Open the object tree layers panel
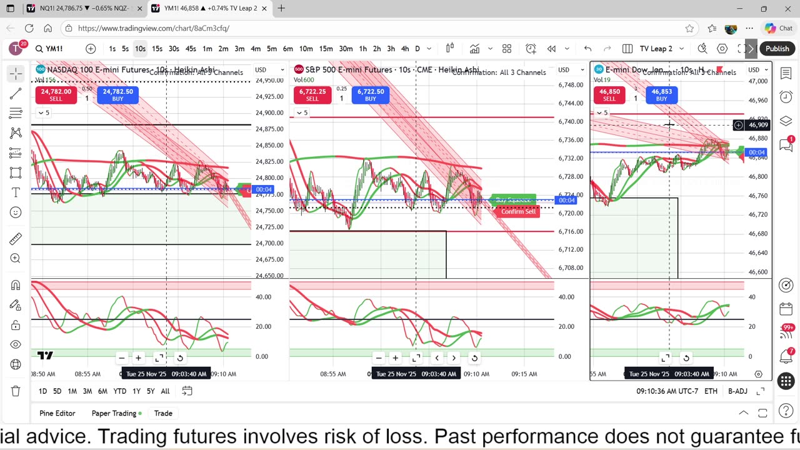 tap(786, 121)
